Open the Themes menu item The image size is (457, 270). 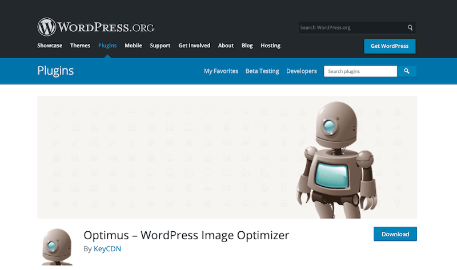80,46
